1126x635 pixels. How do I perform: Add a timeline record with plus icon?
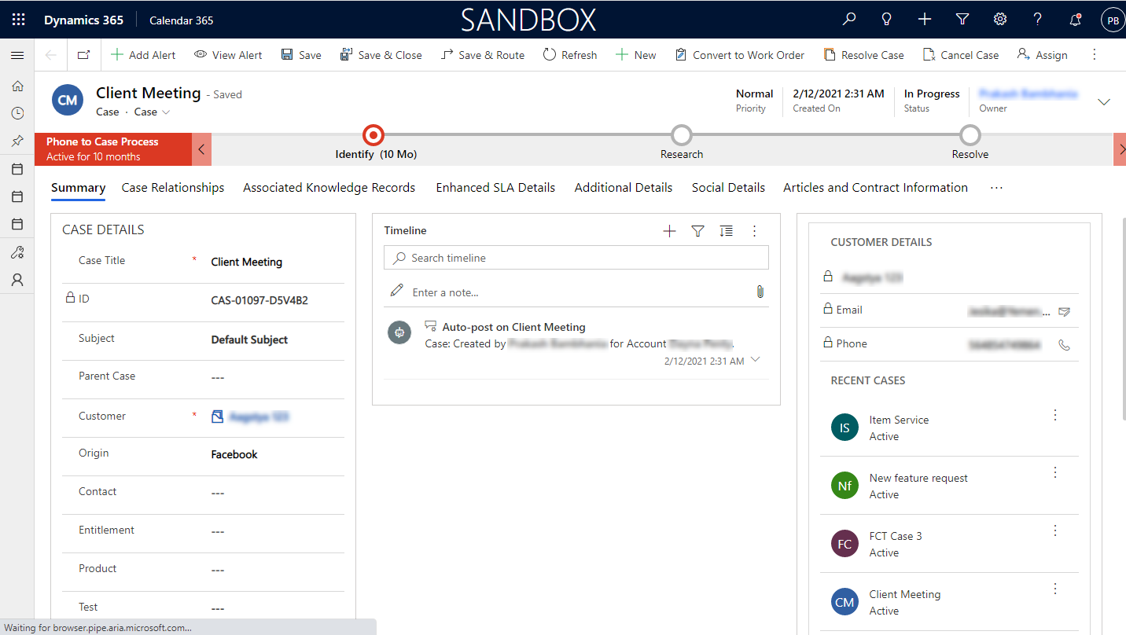pos(669,231)
